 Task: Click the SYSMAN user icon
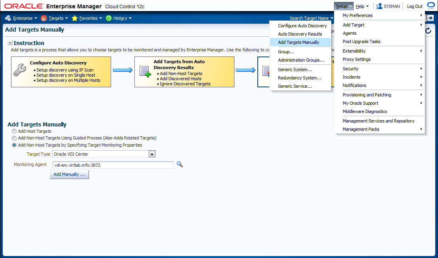click(x=379, y=6)
